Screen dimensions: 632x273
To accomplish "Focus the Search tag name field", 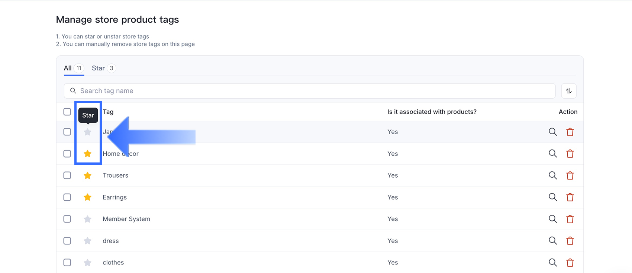I will click(309, 91).
